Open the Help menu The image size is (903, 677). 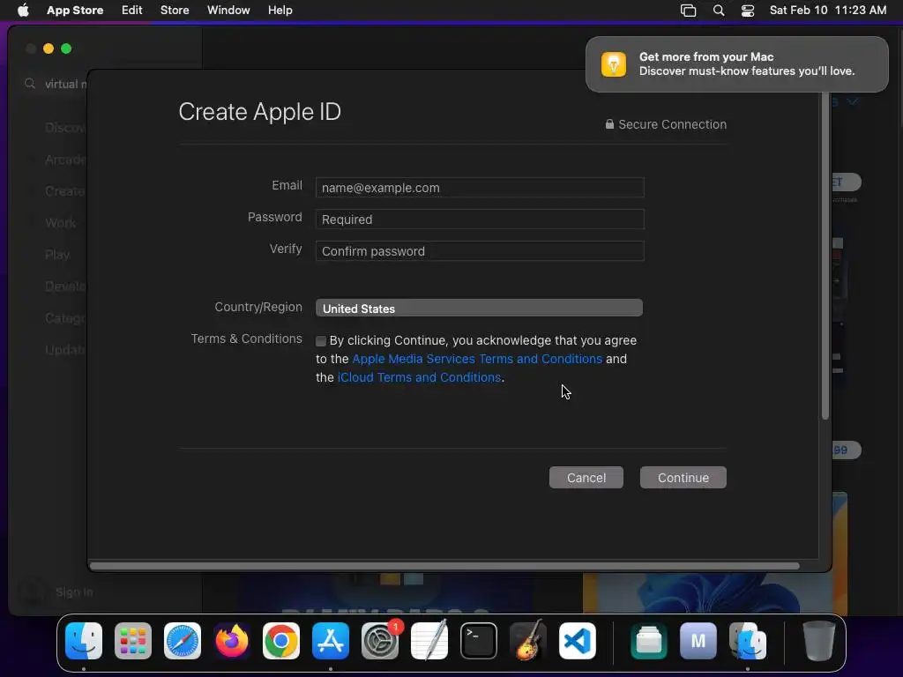[280, 11]
